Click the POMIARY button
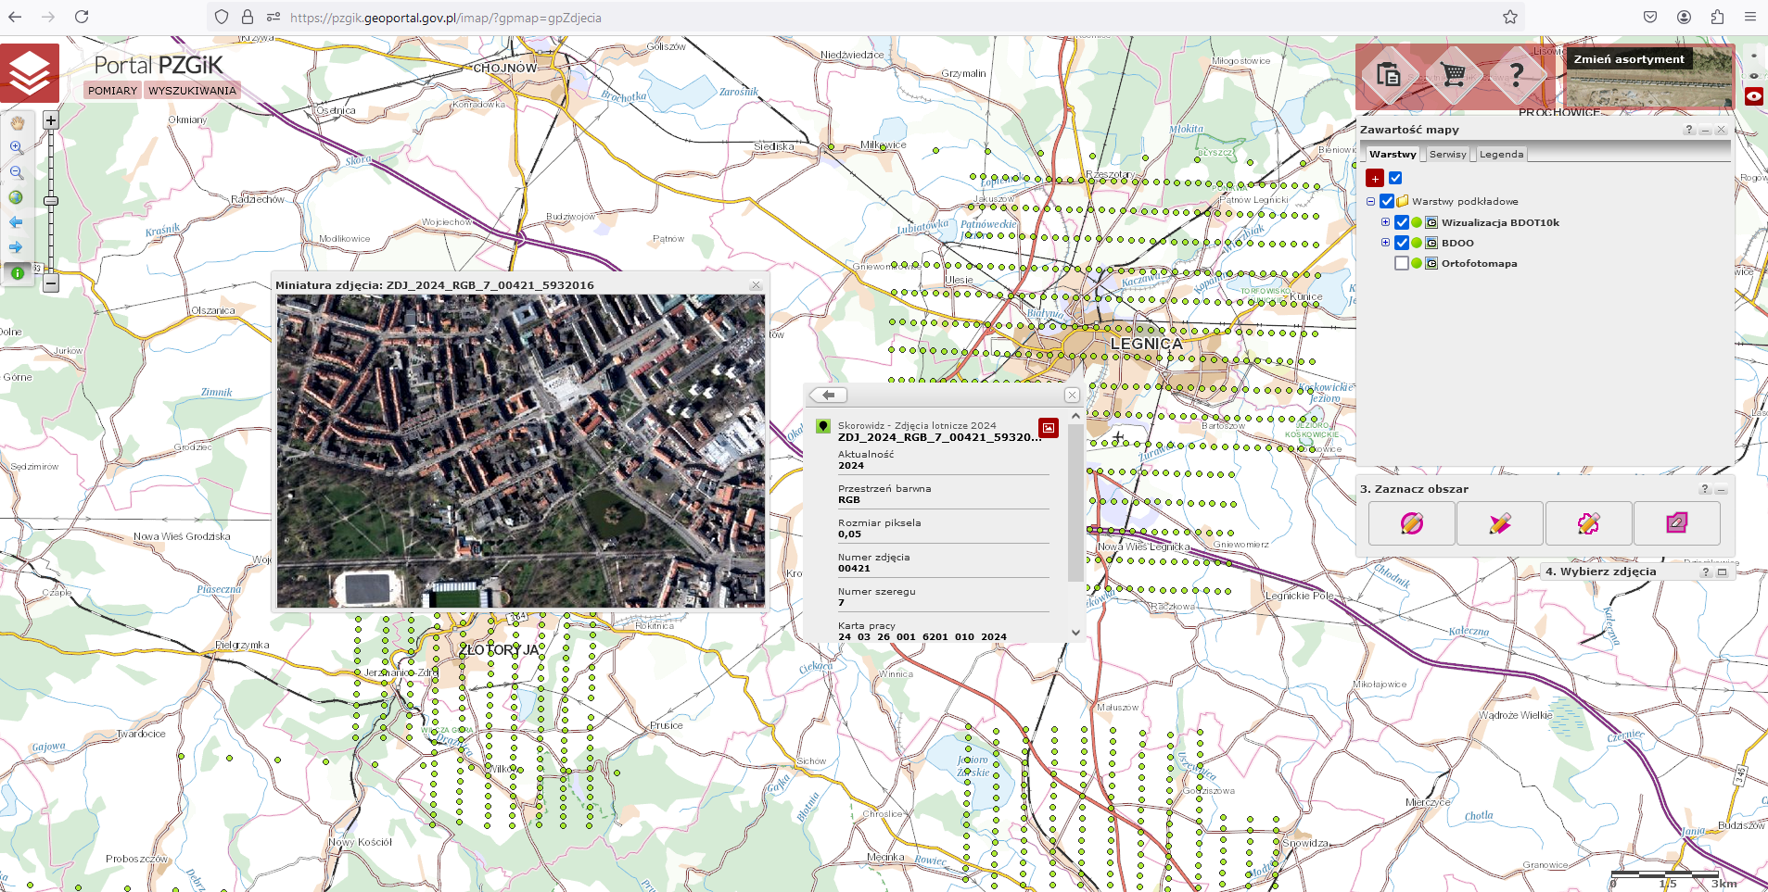The image size is (1768, 892). (x=112, y=91)
